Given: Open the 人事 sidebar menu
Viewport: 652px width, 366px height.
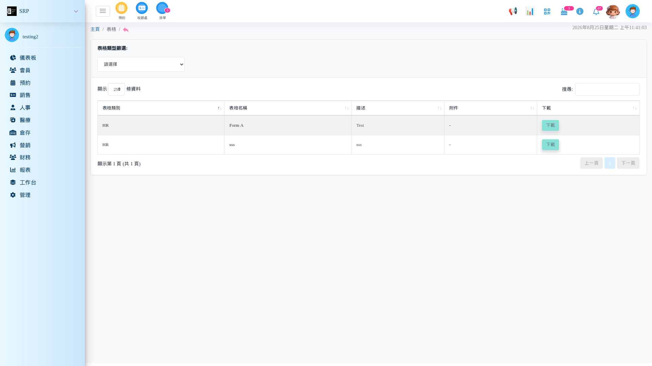Looking at the screenshot, I should click(x=25, y=107).
